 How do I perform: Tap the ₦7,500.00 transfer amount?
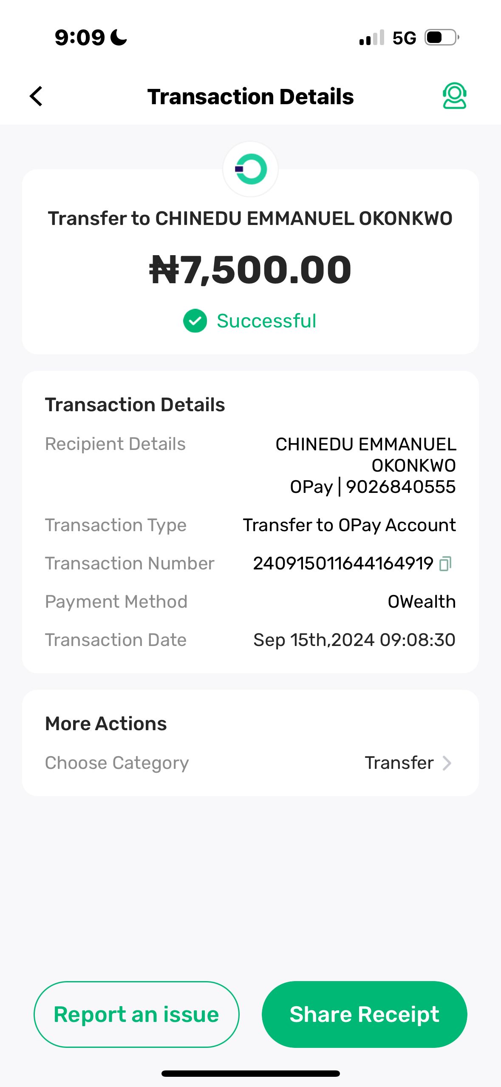250,270
